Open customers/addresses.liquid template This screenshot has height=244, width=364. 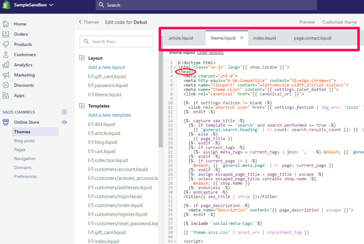(x=120, y=188)
